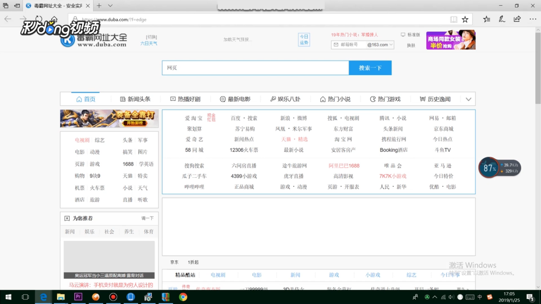The image size is (541, 304).
Task: Open the Windows Start menu
Action: pos(8,297)
